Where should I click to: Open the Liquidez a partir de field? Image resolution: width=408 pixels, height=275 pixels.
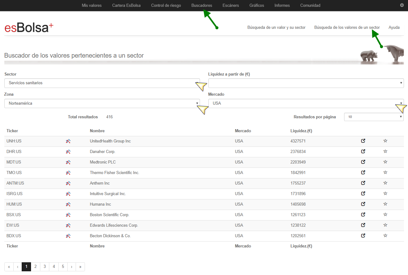point(306,83)
